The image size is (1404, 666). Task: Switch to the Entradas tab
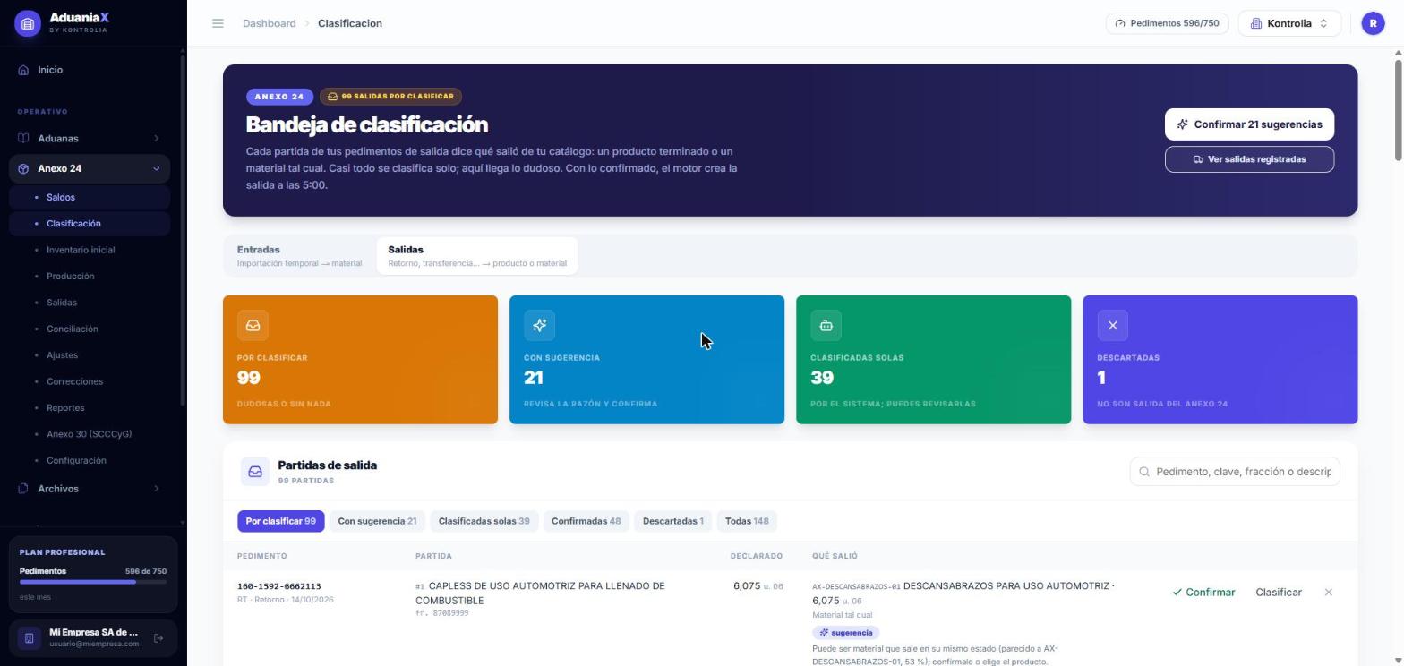point(299,256)
